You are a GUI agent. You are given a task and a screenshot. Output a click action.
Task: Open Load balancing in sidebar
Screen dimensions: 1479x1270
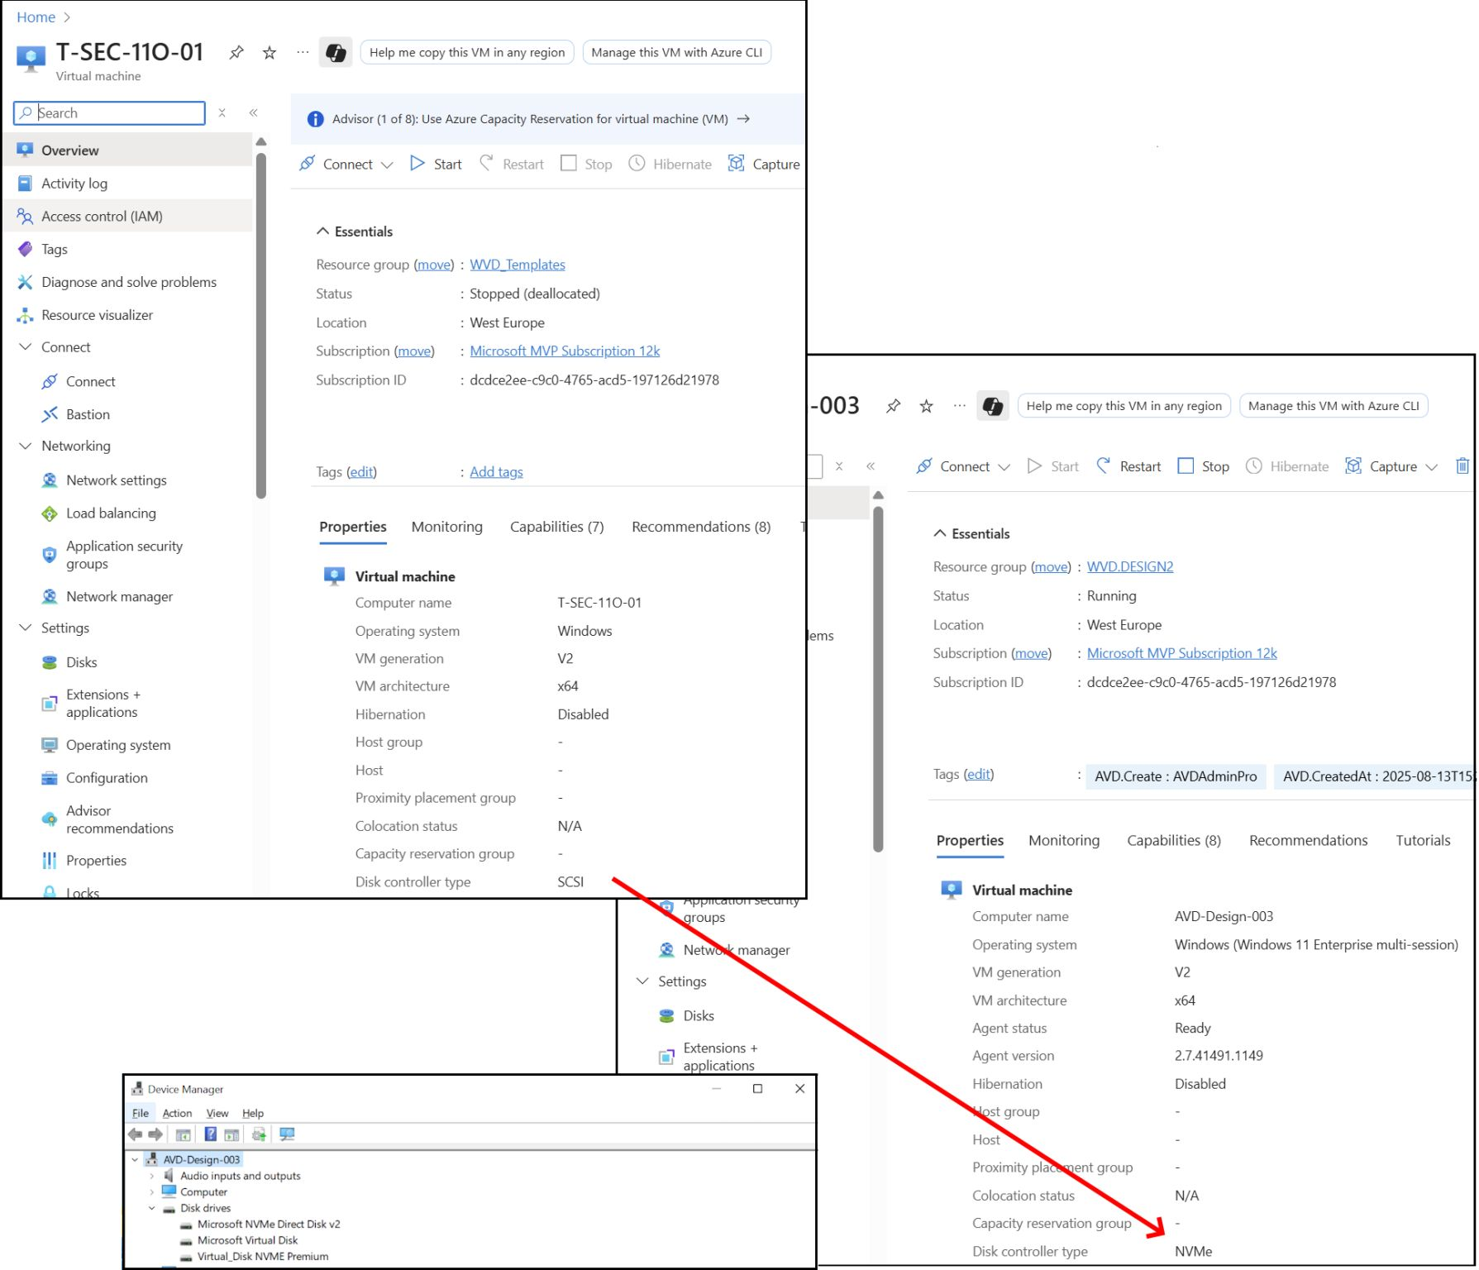click(x=111, y=513)
